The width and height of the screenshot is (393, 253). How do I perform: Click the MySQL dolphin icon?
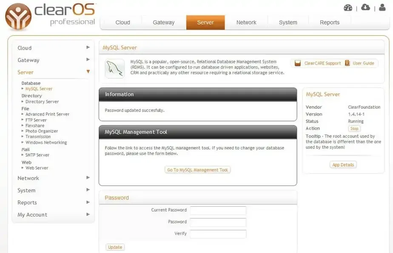tap(115, 68)
